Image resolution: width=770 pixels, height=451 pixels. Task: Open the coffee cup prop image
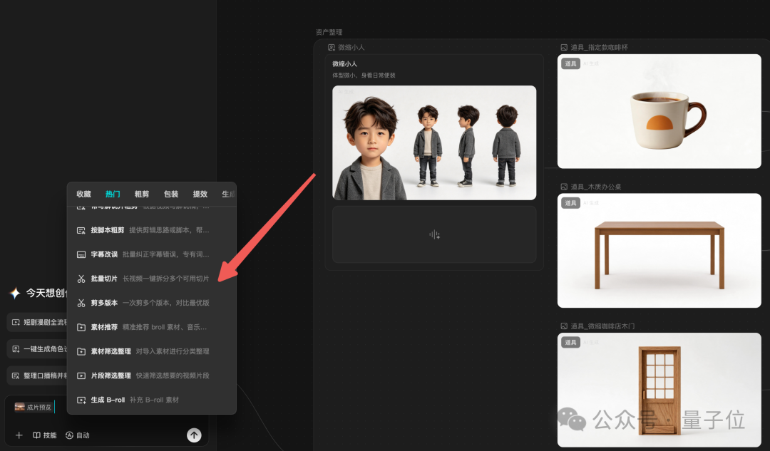point(659,111)
